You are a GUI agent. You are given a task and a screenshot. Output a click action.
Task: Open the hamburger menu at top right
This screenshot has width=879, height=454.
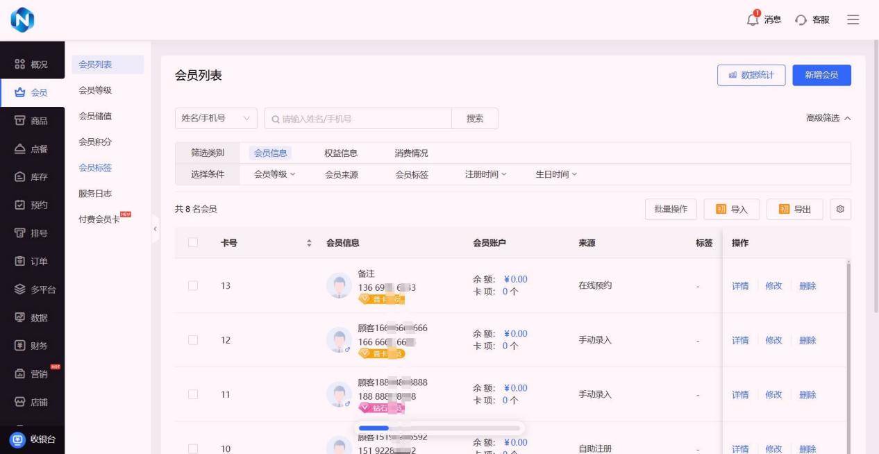coord(853,19)
